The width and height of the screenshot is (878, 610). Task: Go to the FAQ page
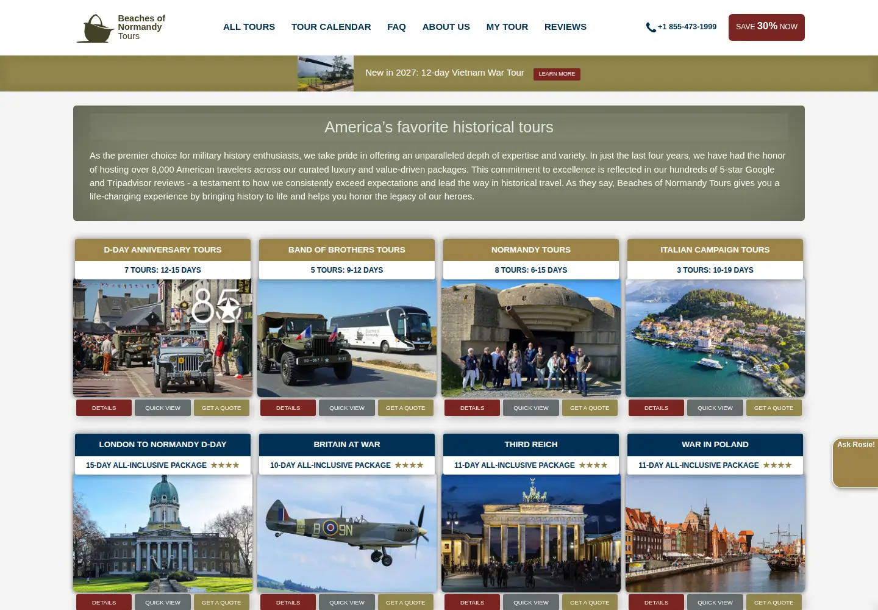click(x=396, y=27)
